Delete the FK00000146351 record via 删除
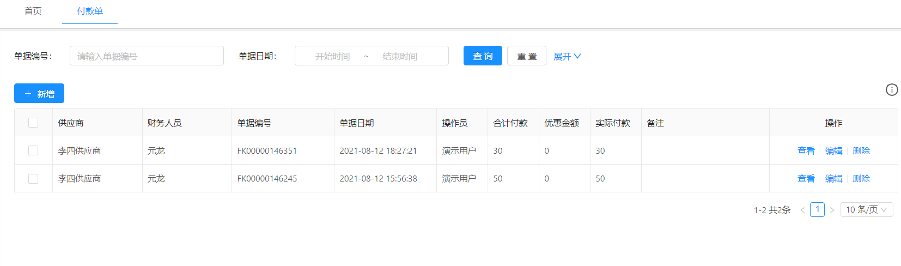Image resolution: width=901 pixels, height=266 pixels. click(861, 151)
